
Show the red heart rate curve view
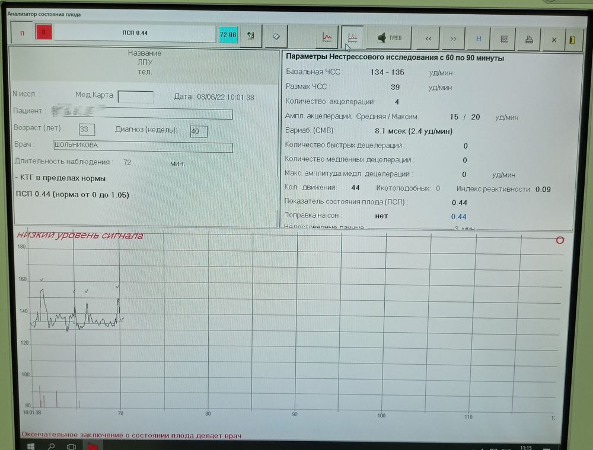(x=327, y=37)
